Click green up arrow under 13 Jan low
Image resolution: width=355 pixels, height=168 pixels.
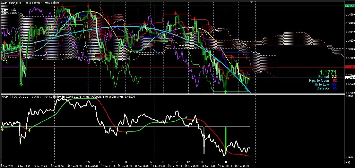tap(226, 91)
